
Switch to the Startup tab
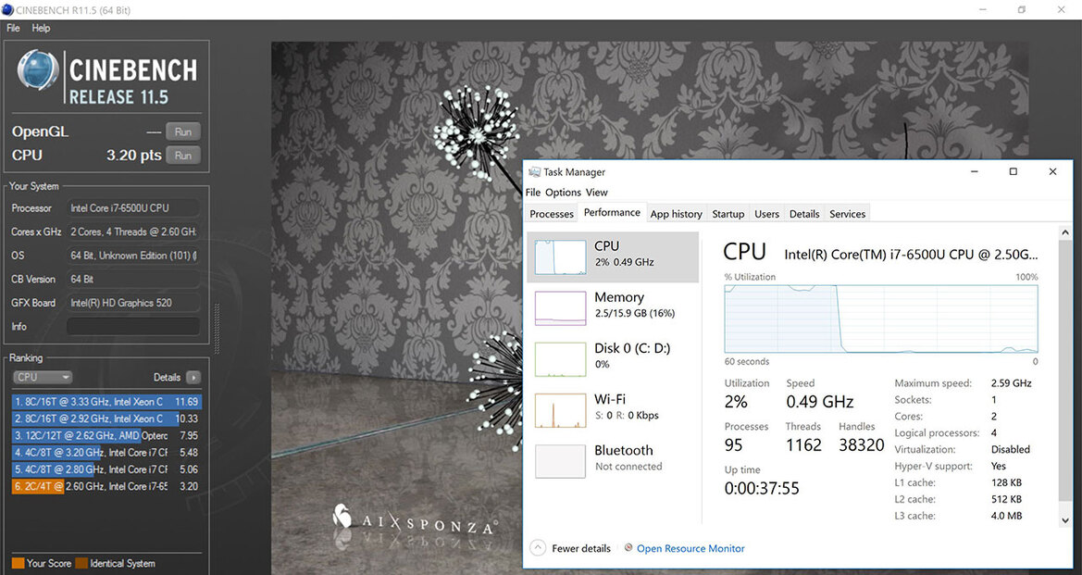pyautogui.click(x=728, y=214)
